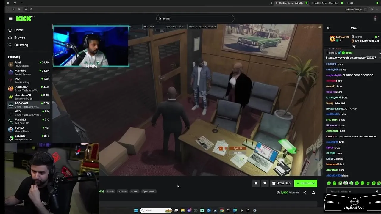
Task: Click the browser new tab plus button
Action: tap(271, 3)
